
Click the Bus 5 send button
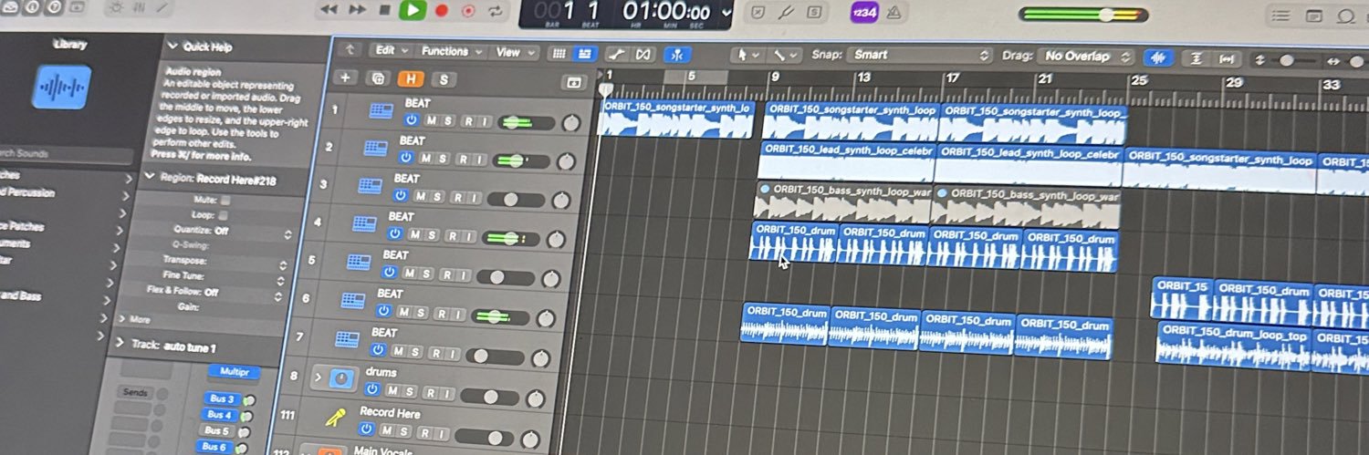point(216,431)
